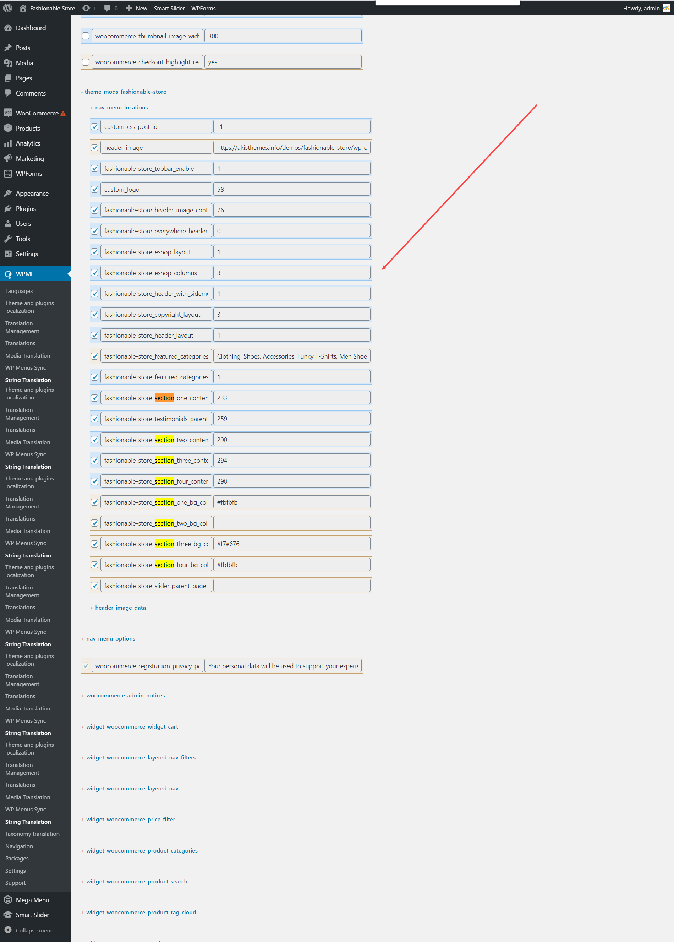Click the Tools wrench icon
Screen dimensions: 674x942
pos(8,239)
